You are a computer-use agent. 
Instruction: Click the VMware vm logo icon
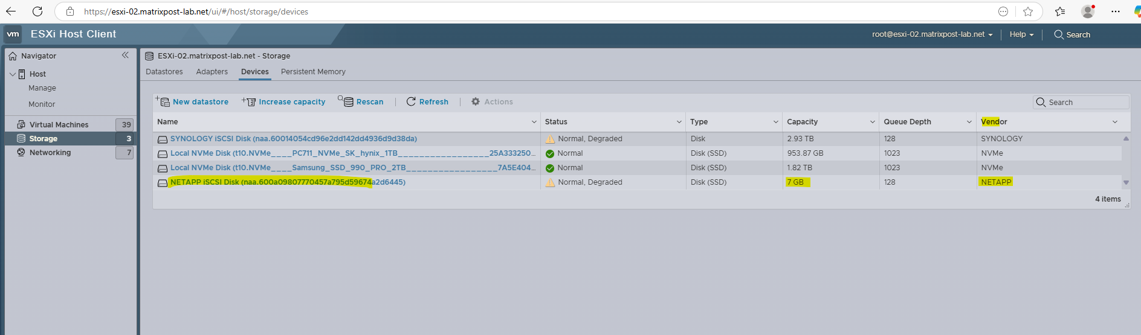[x=13, y=34]
